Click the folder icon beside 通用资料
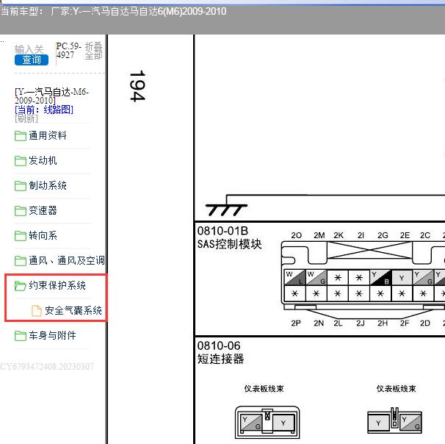 coord(21,136)
